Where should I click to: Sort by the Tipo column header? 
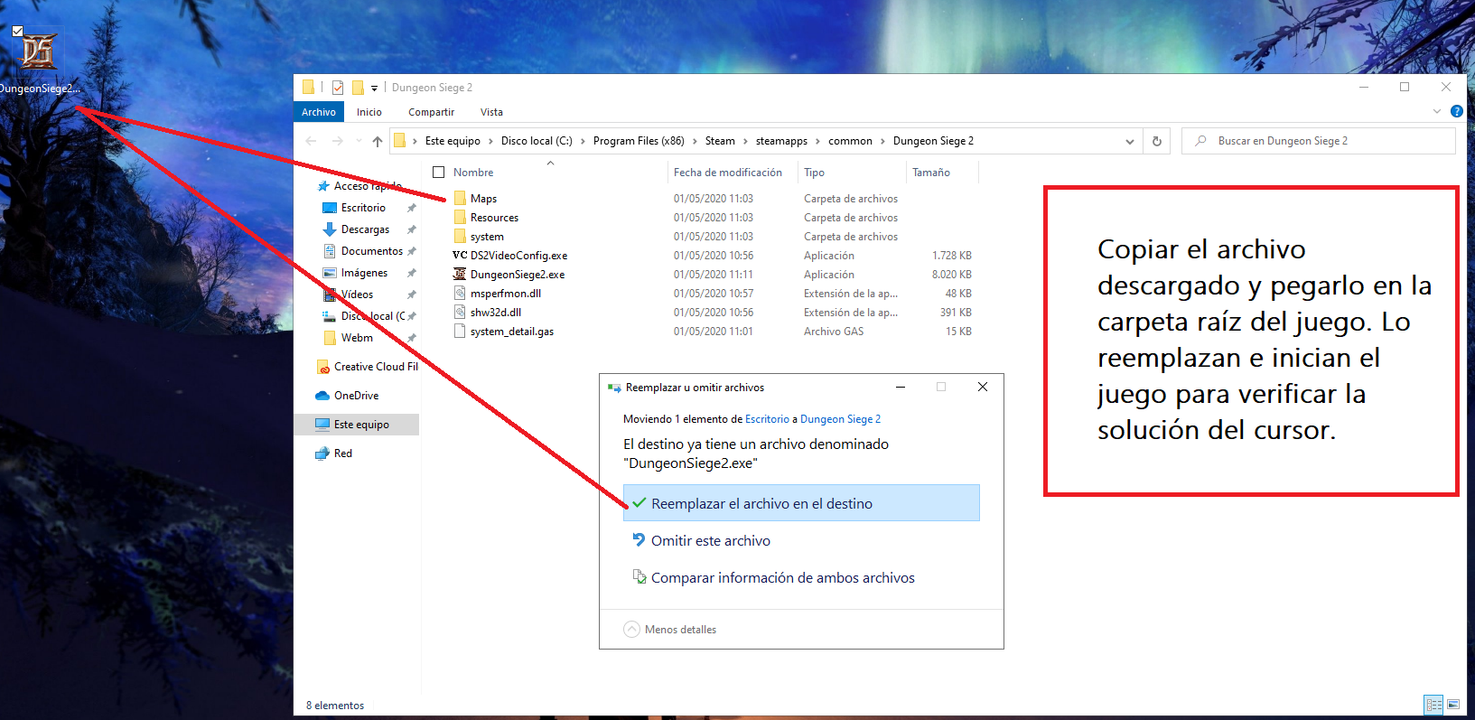[814, 172]
